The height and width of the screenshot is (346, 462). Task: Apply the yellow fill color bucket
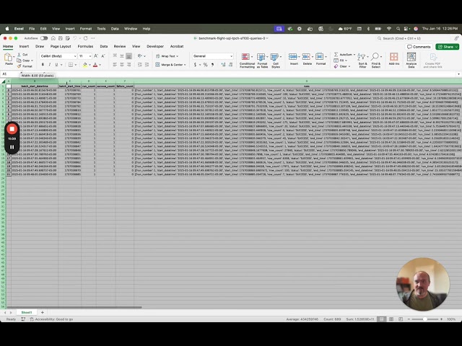(x=85, y=64)
